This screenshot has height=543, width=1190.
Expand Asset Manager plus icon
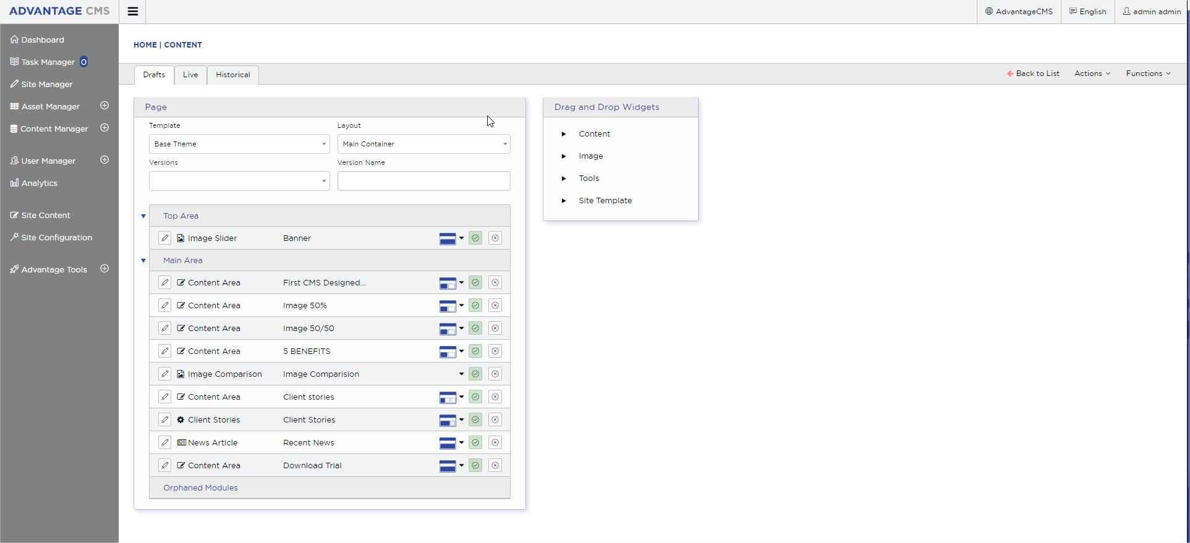[104, 106]
